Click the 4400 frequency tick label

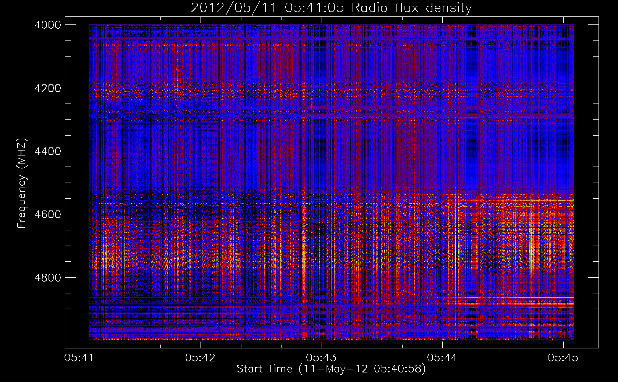pos(48,151)
